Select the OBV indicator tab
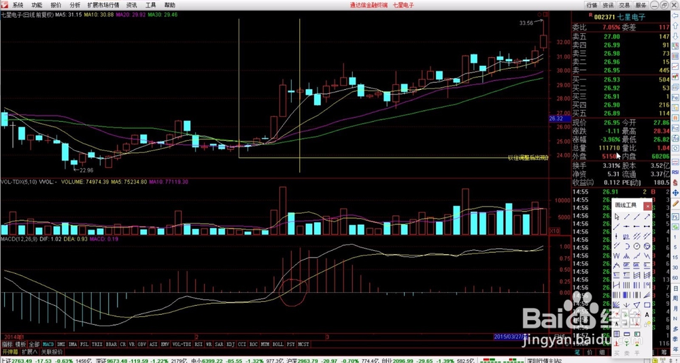The height and width of the screenshot is (363, 680). click(141, 344)
